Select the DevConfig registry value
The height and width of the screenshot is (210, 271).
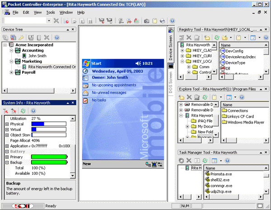[234, 51]
